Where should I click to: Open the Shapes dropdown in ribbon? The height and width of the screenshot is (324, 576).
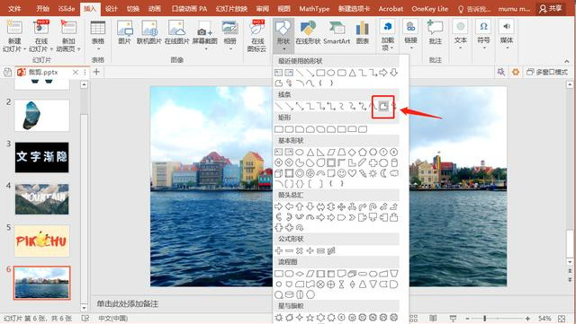[283, 36]
